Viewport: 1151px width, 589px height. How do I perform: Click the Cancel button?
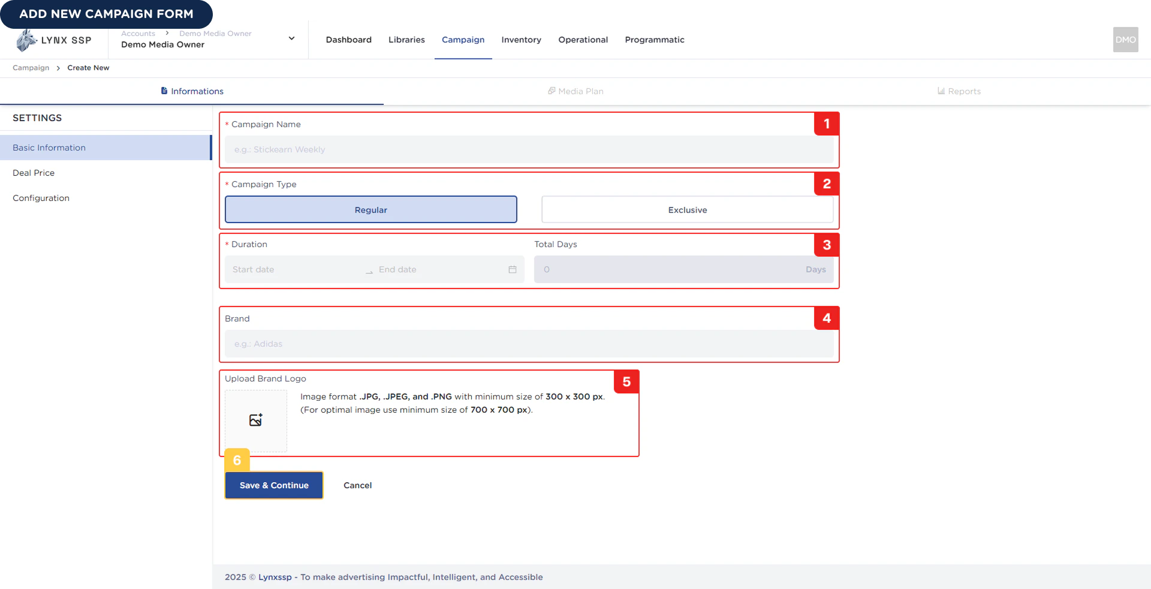358,485
